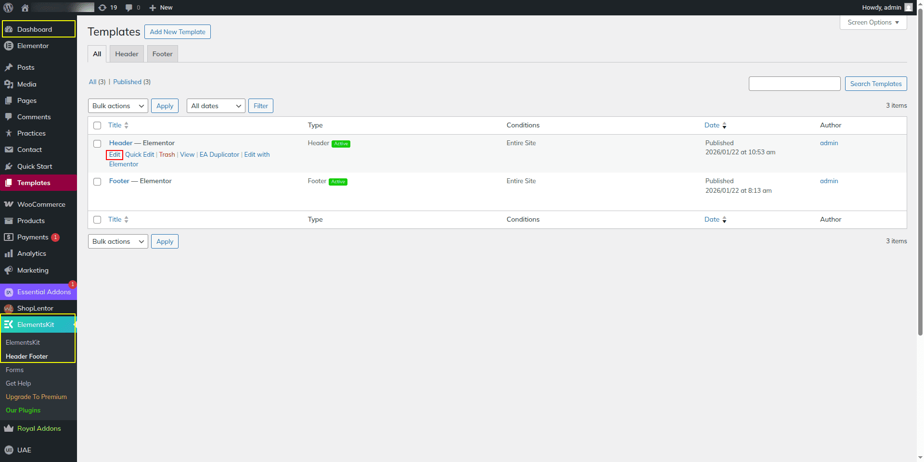Click the ShopLentor icon

[x=9, y=308]
